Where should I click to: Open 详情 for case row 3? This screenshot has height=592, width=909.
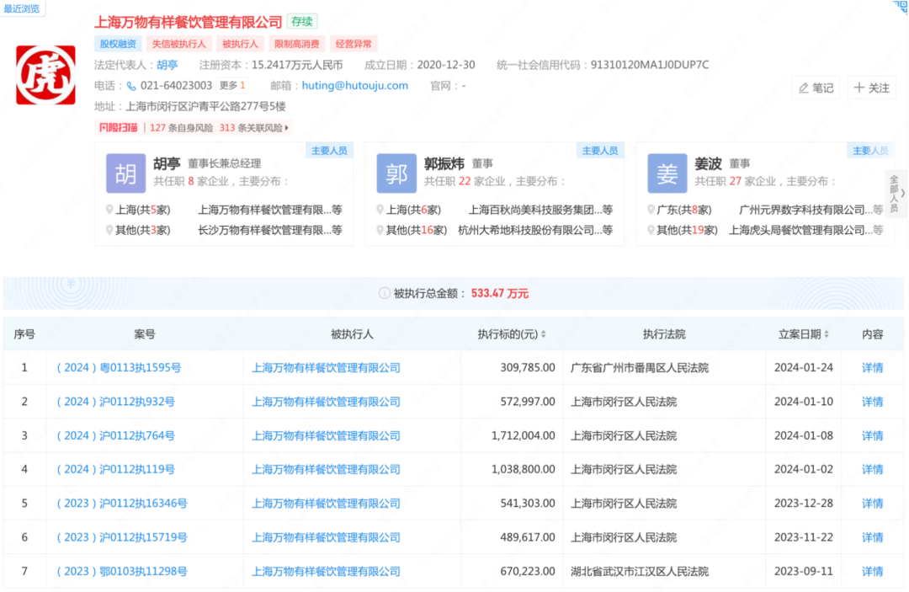[872, 435]
